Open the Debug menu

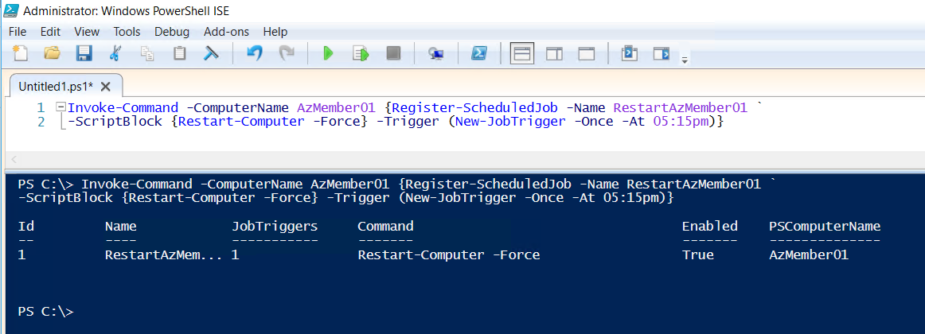point(172,32)
